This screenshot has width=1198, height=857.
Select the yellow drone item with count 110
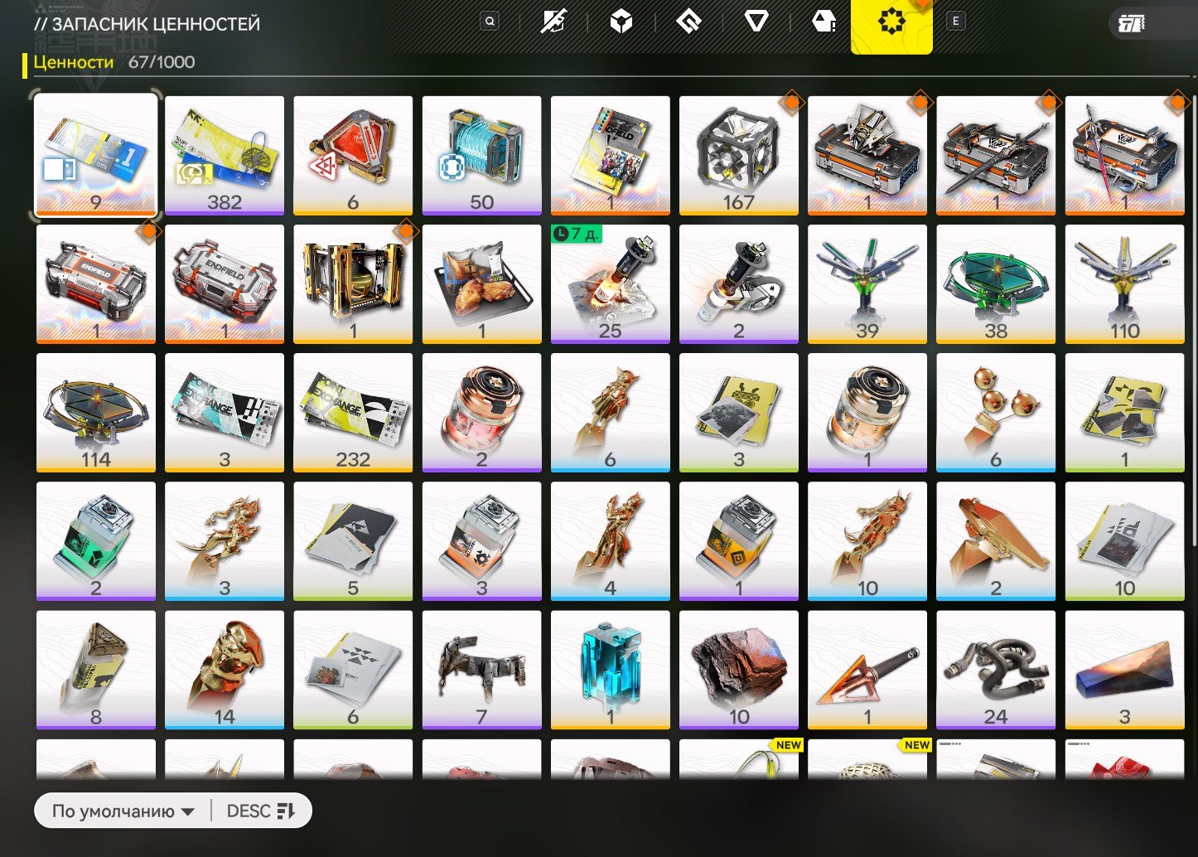1124,283
